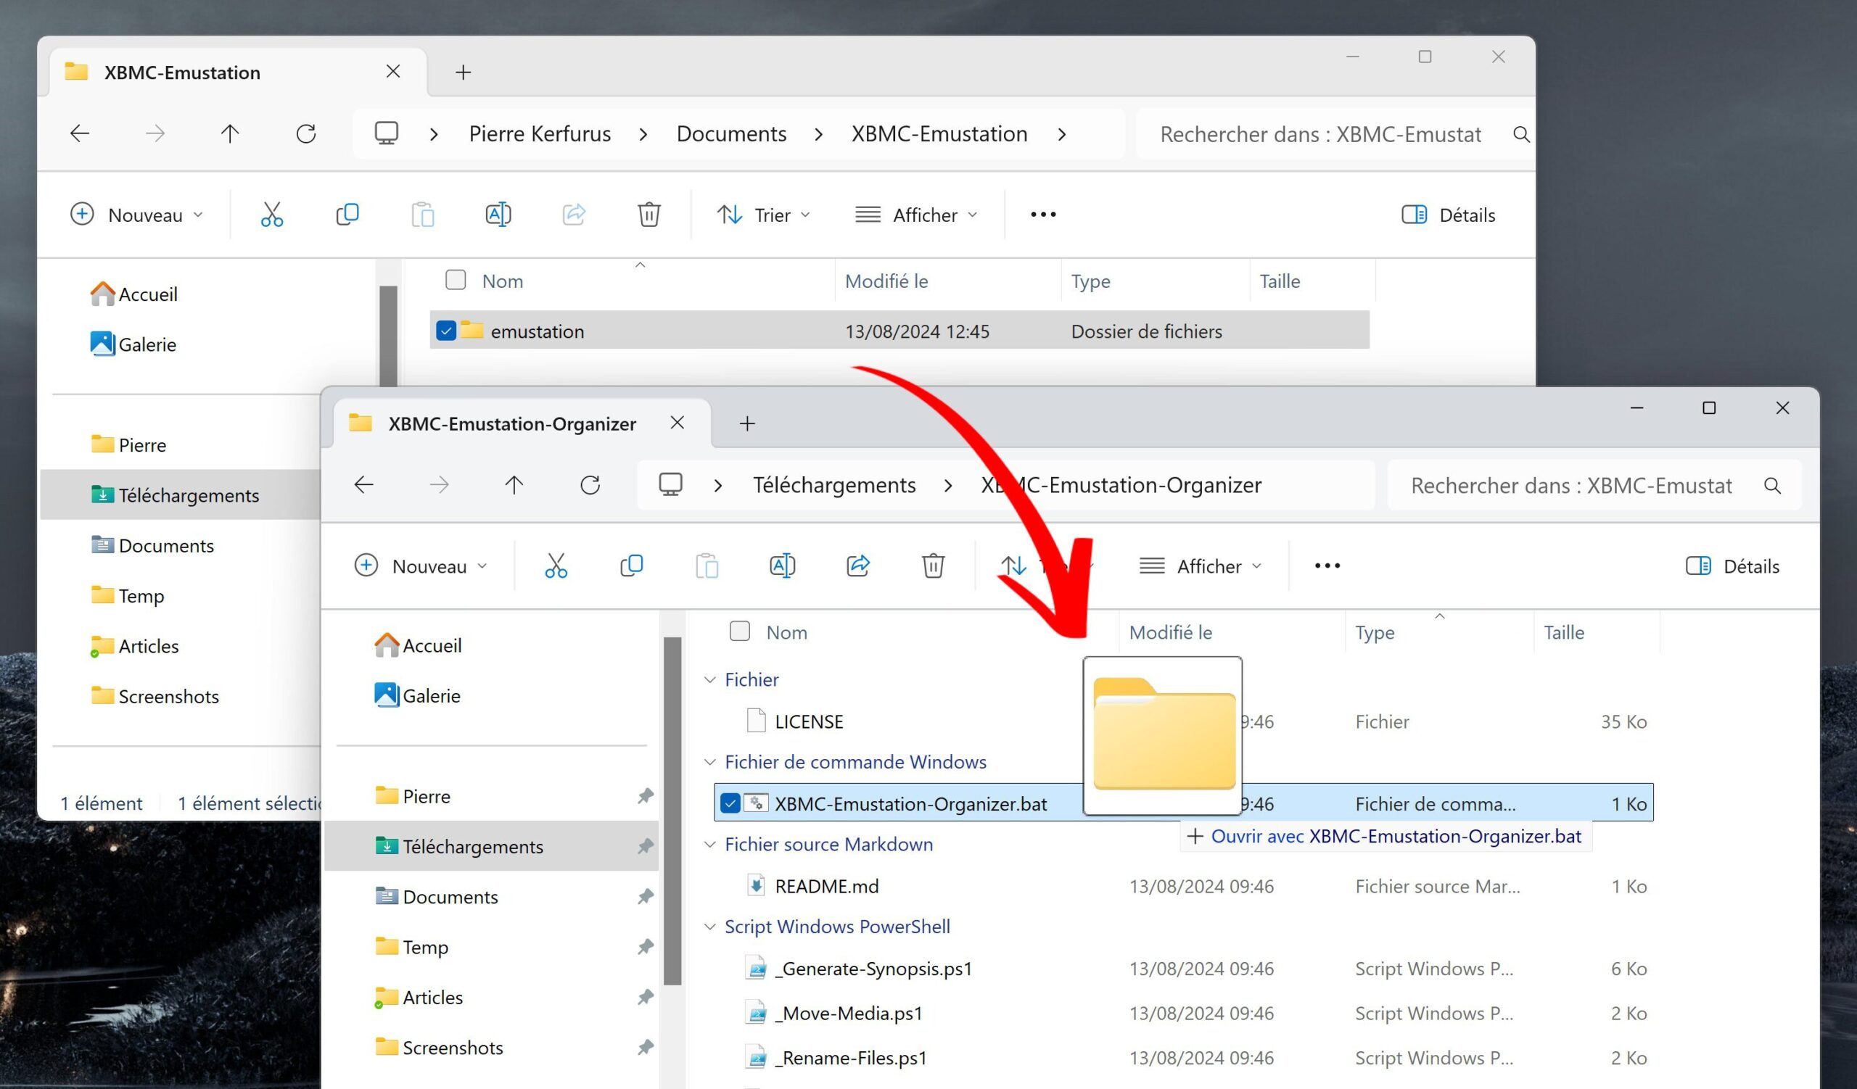Toggle Détails pane in Organizer window

click(x=1732, y=566)
